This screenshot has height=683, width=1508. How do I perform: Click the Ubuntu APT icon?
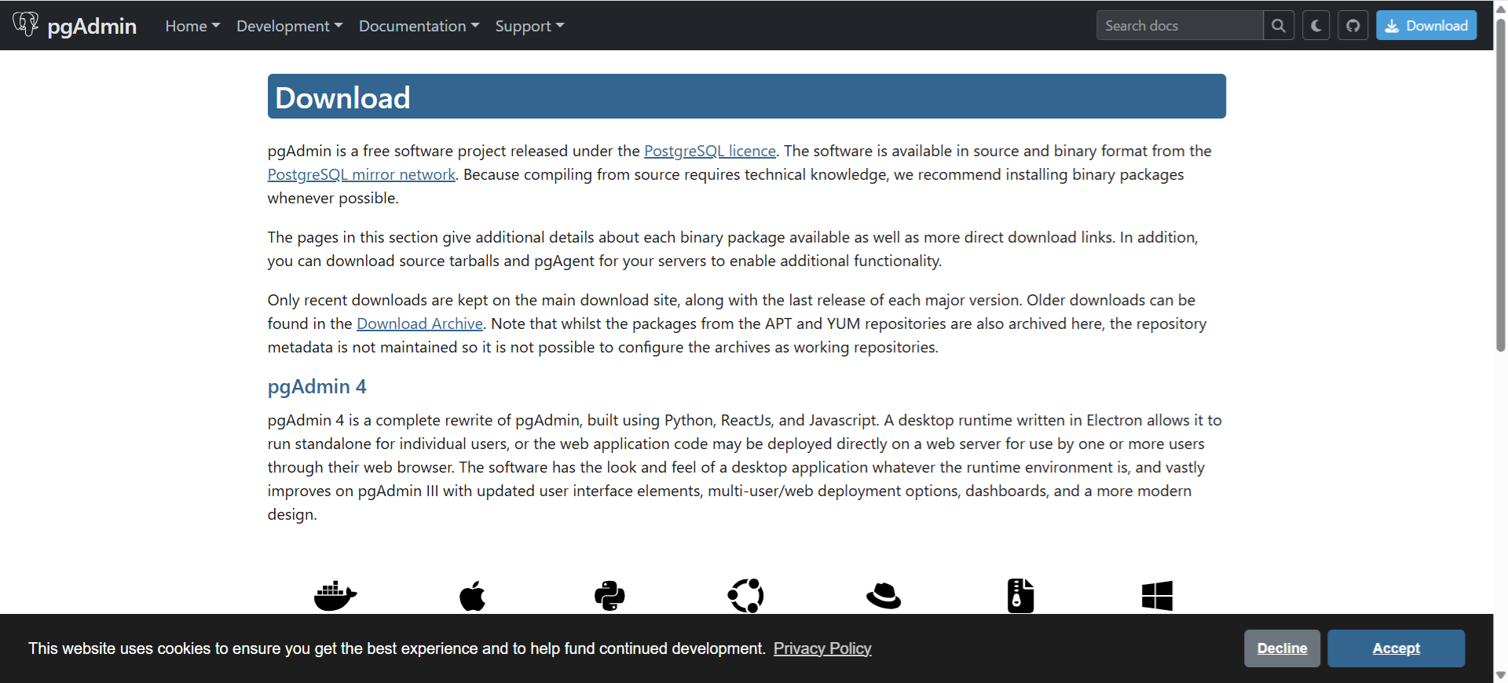(x=746, y=596)
